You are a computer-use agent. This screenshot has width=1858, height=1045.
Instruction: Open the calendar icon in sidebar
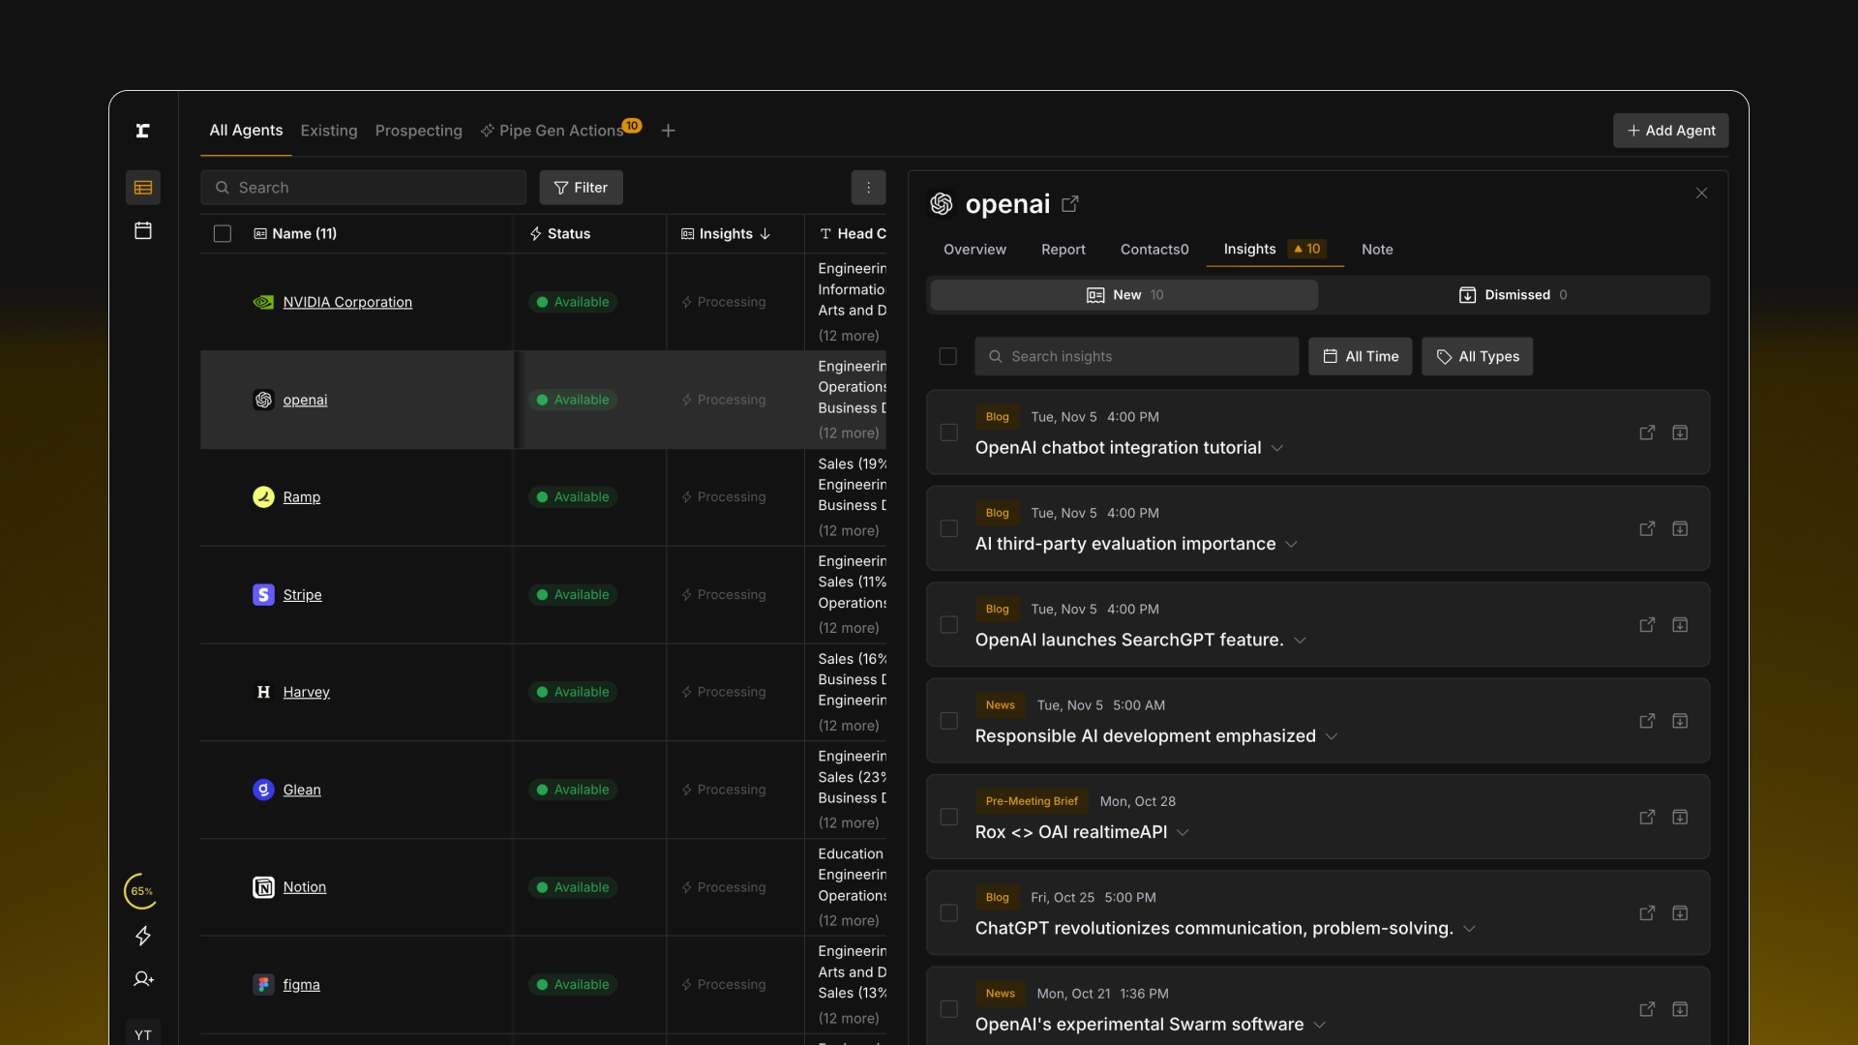[143, 230]
